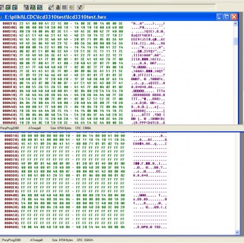Click the Read Program memory toolbar icon

click(x=8, y=7)
